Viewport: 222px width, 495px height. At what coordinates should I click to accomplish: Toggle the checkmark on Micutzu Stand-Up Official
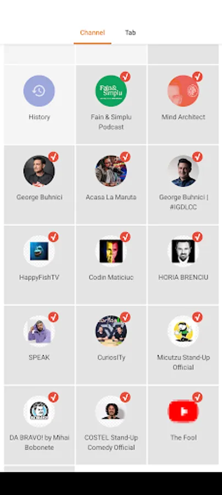197,317
